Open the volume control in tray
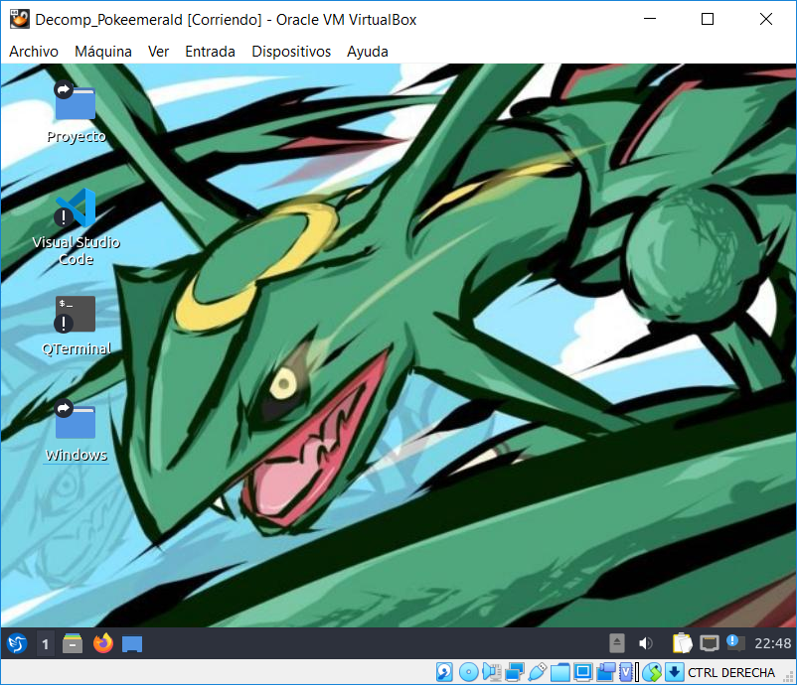797x685 pixels. coord(645,644)
